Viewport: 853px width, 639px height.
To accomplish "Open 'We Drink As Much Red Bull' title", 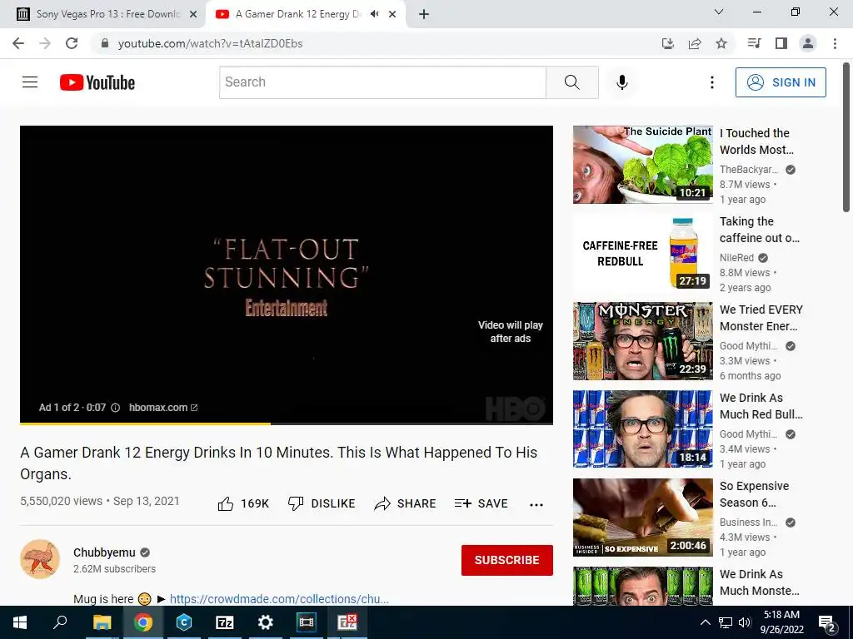I will (761, 406).
